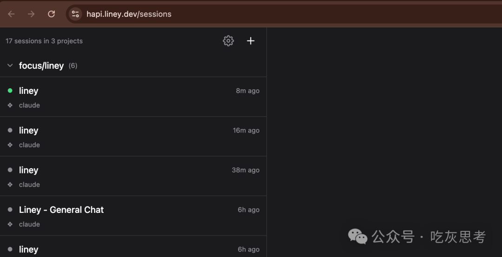Click gray status dot of 38m ago session

click(x=10, y=170)
